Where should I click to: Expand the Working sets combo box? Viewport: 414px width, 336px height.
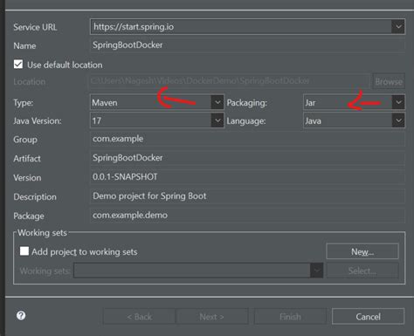(198, 271)
